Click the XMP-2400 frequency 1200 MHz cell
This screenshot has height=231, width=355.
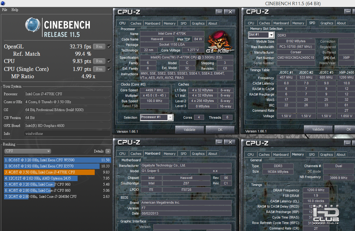tap(346, 77)
